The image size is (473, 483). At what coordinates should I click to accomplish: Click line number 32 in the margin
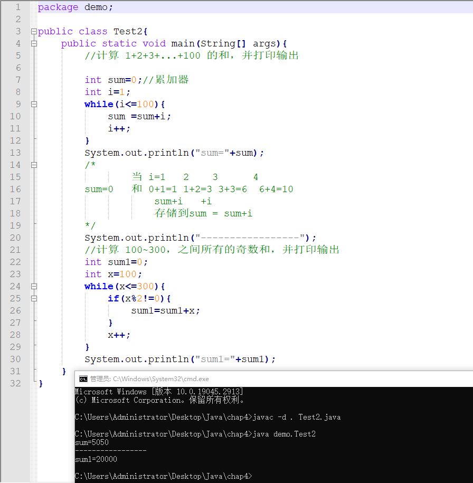[15, 384]
